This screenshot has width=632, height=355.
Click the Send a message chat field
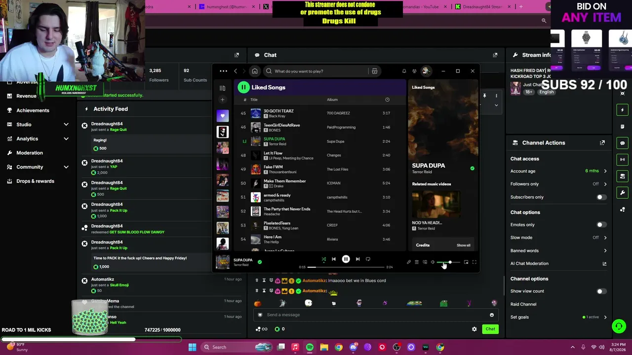click(375, 315)
